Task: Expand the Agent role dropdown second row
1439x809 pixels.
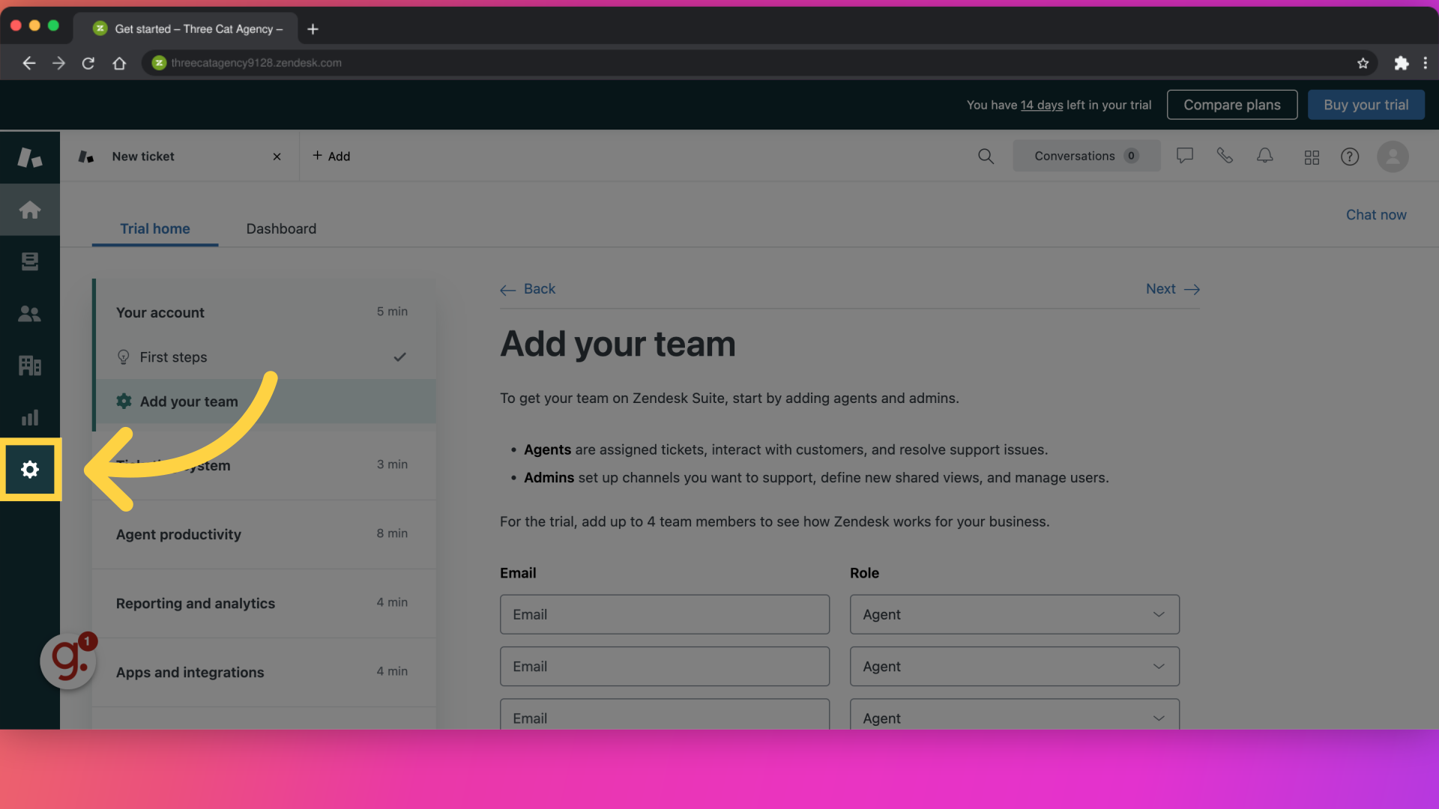Action: click(1012, 666)
